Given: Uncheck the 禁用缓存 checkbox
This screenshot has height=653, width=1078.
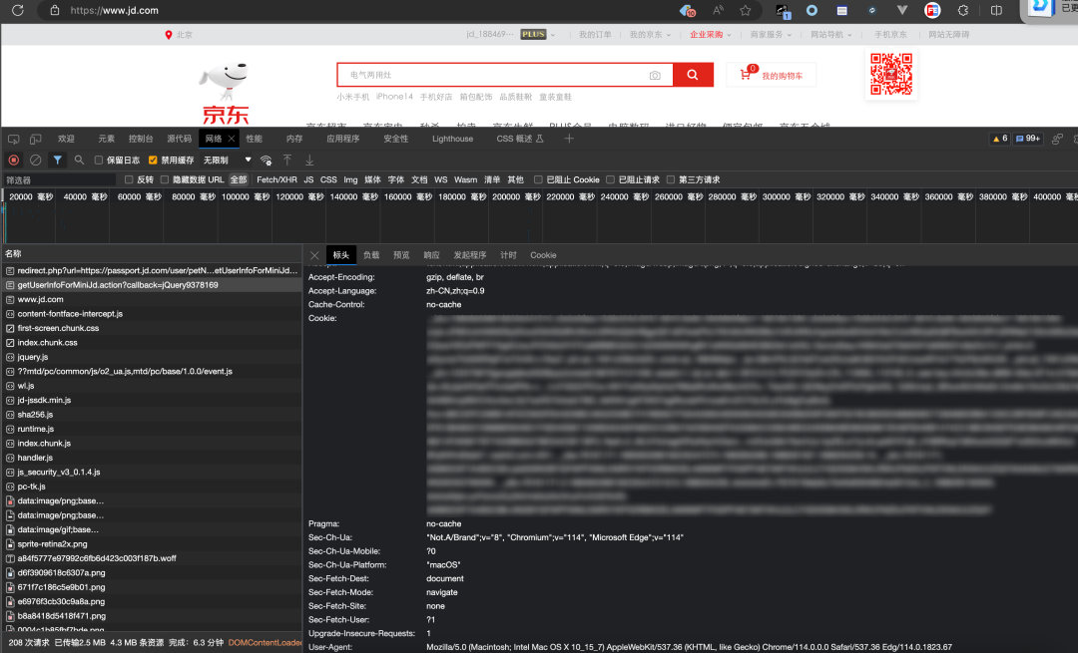Looking at the screenshot, I should (x=153, y=160).
